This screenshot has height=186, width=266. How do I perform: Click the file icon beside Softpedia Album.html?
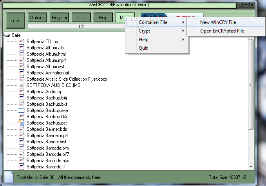[22, 54]
